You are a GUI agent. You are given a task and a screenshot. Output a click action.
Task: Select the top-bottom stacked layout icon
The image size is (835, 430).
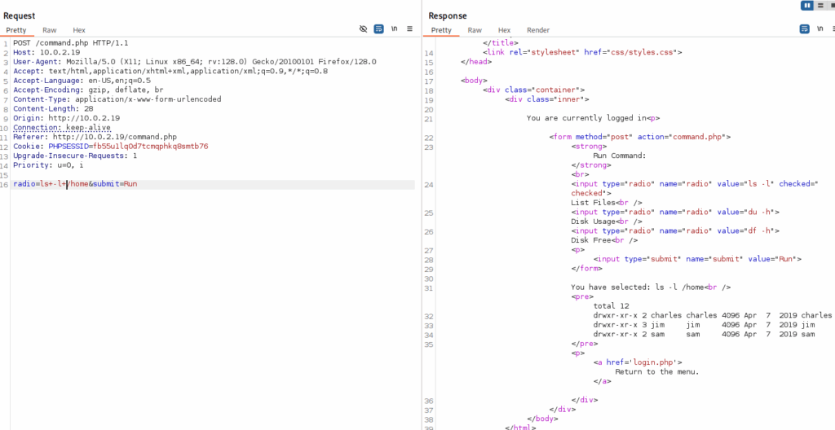(x=820, y=6)
